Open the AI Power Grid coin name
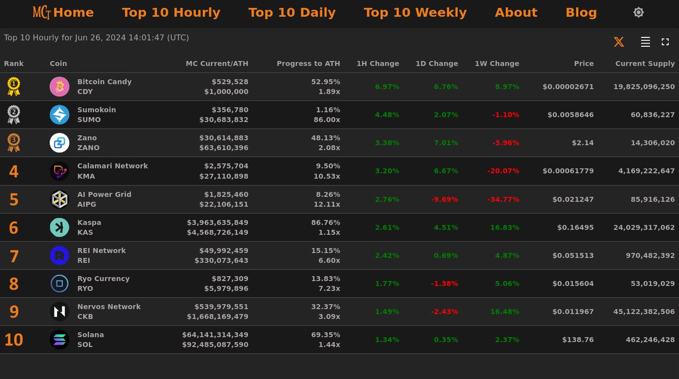 pos(104,194)
